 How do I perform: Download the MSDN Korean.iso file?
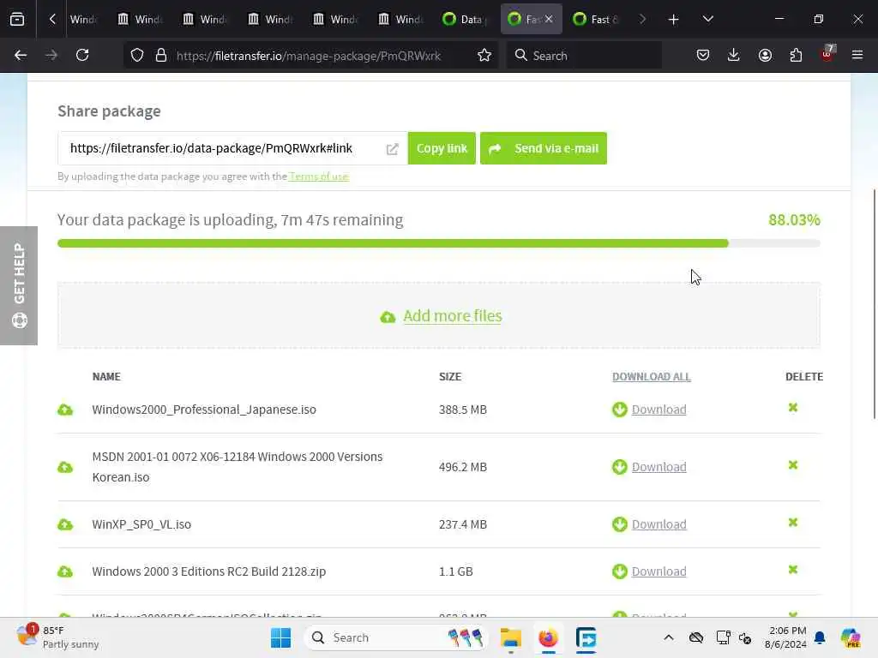pos(658,467)
